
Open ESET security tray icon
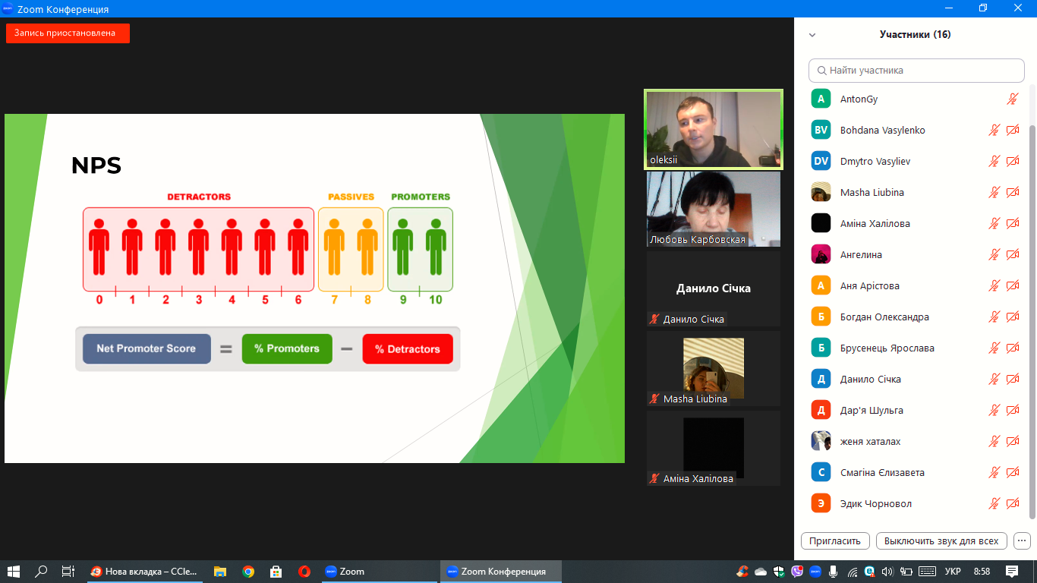click(869, 572)
